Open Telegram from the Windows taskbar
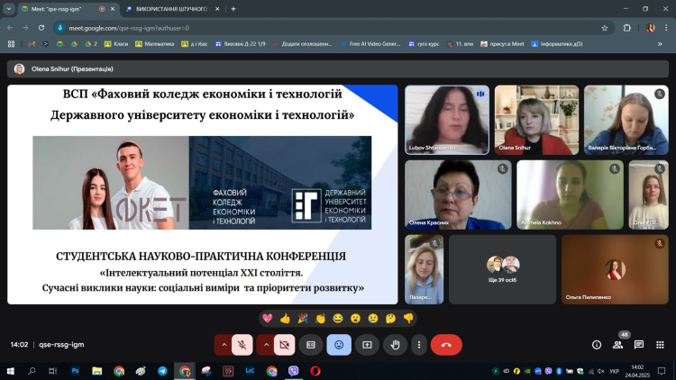 [162, 370]
